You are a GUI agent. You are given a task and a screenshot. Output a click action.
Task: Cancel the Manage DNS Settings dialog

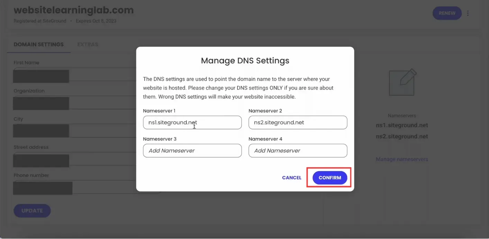[292, 178]
